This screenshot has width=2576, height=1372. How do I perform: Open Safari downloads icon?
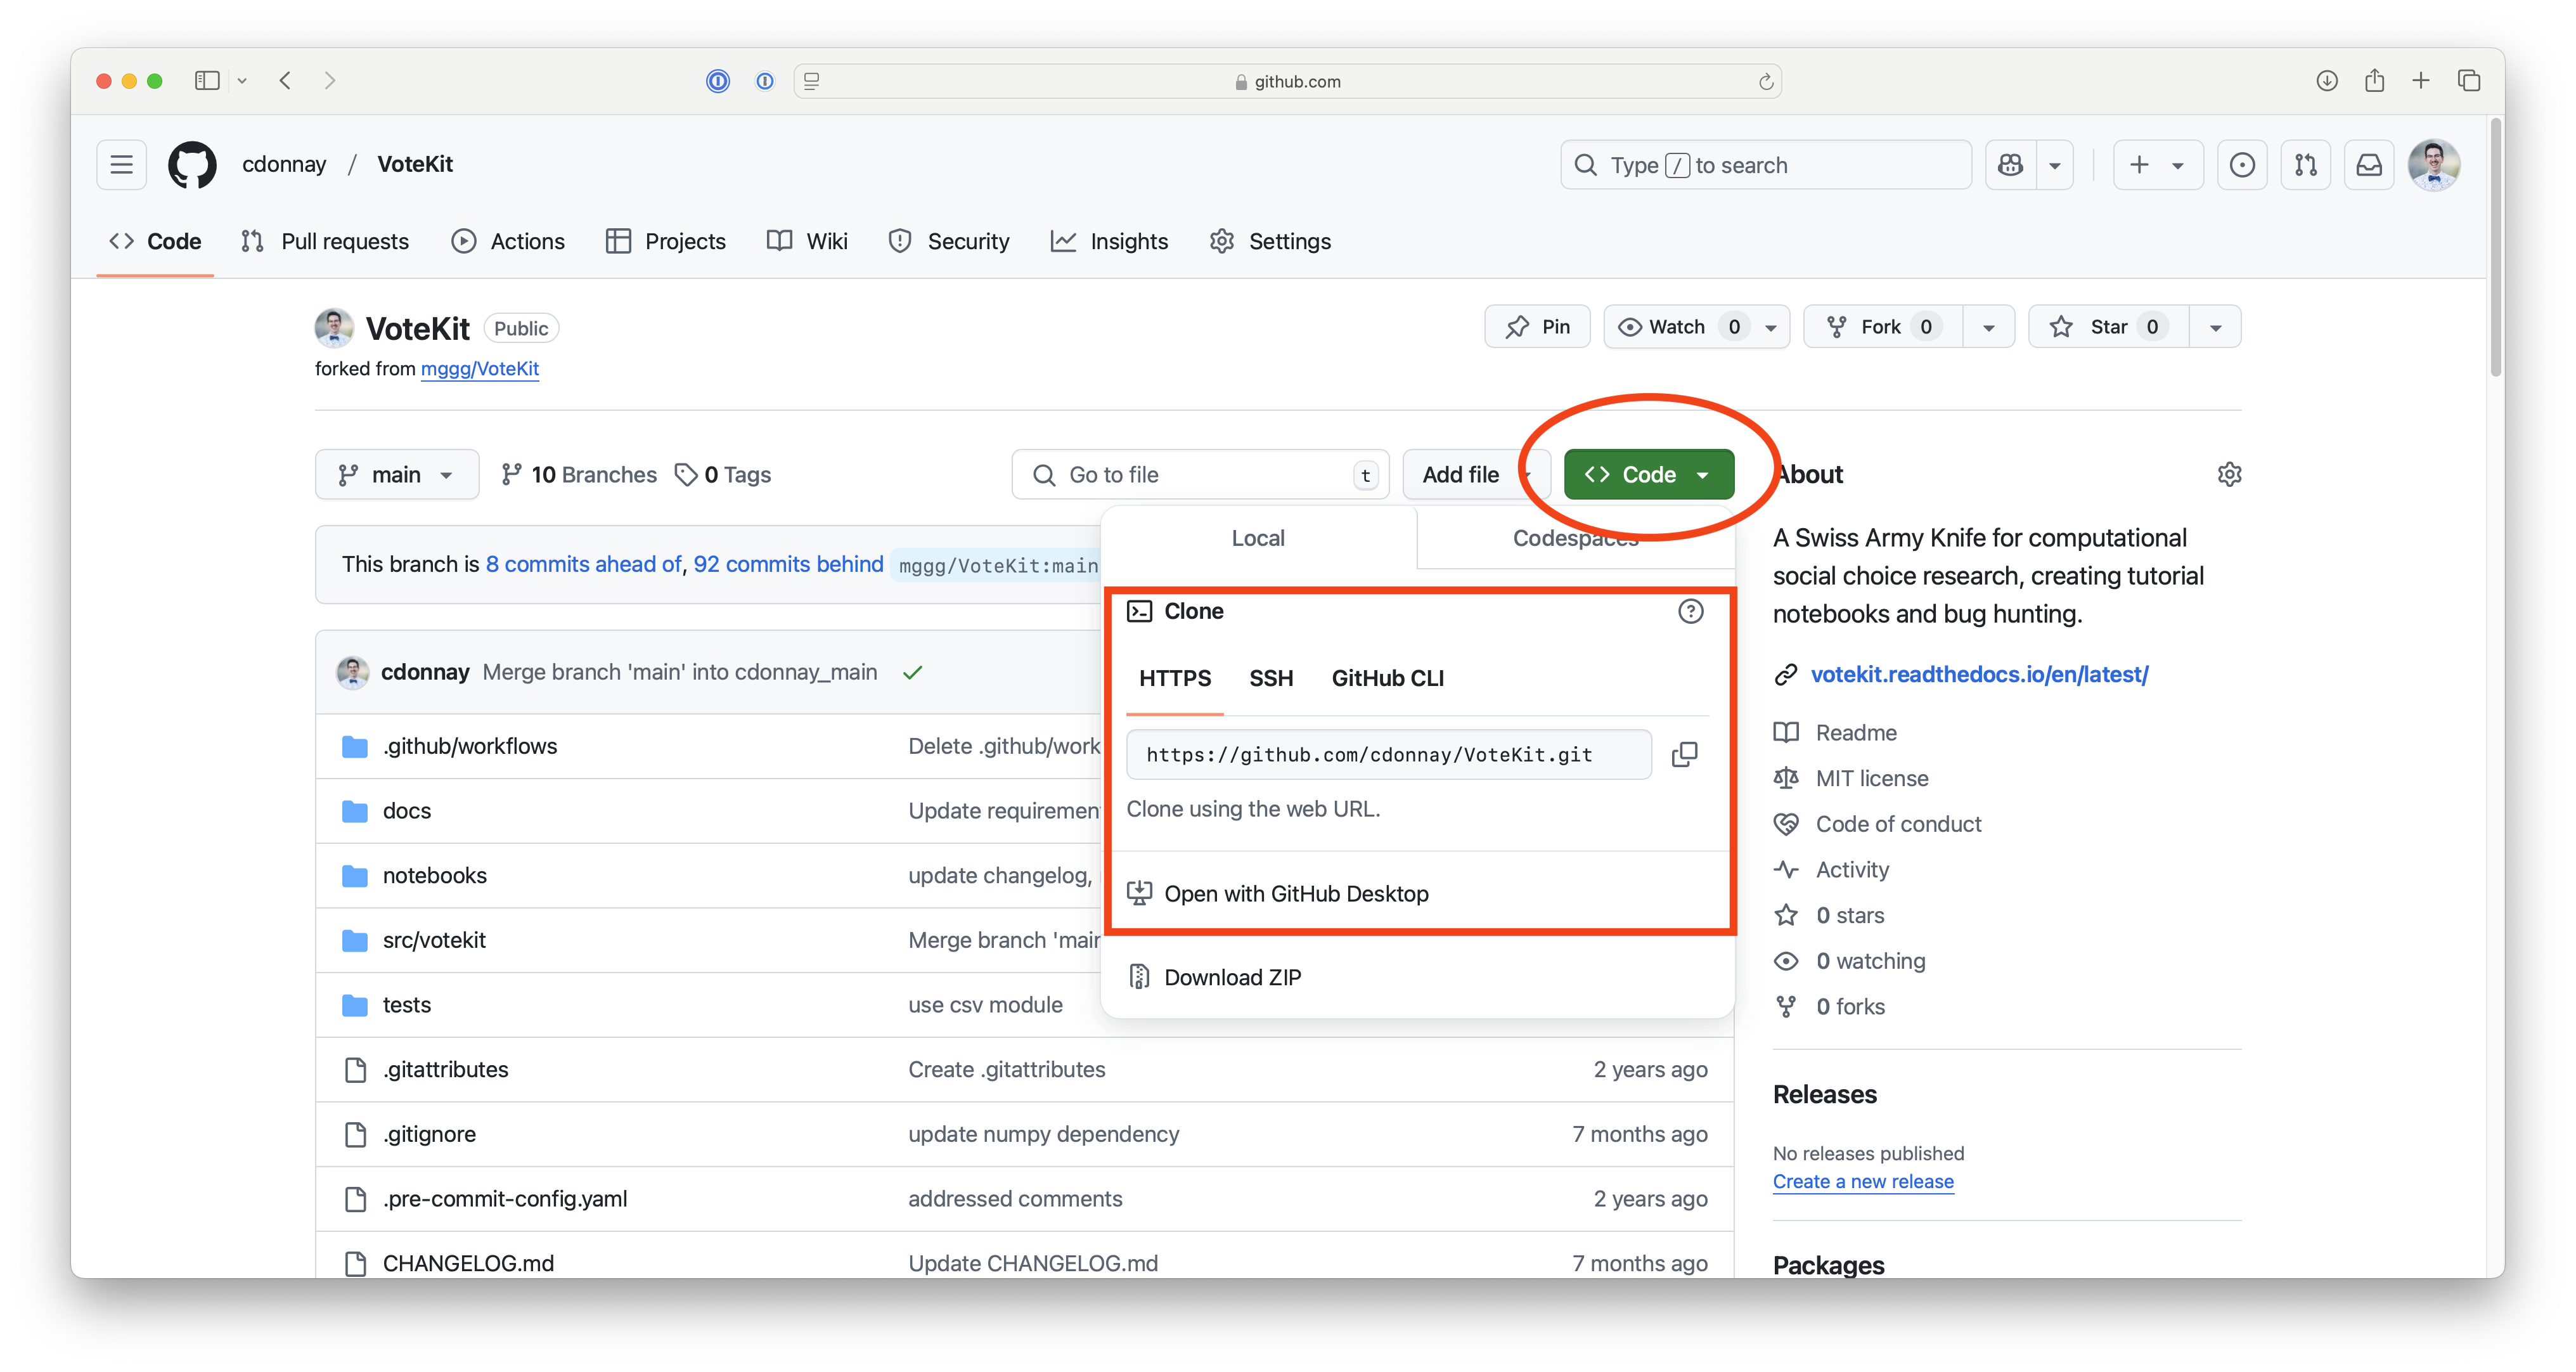(2327, 81)
